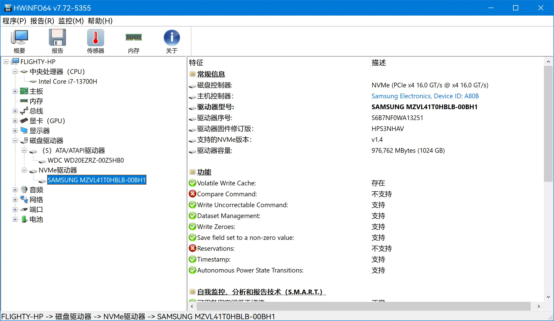Collapse the (S) ATA/ATAPI驱动器 node
The height and width of the screenshot is (321, 554).
pyautogui.click(x=24, y=150)
